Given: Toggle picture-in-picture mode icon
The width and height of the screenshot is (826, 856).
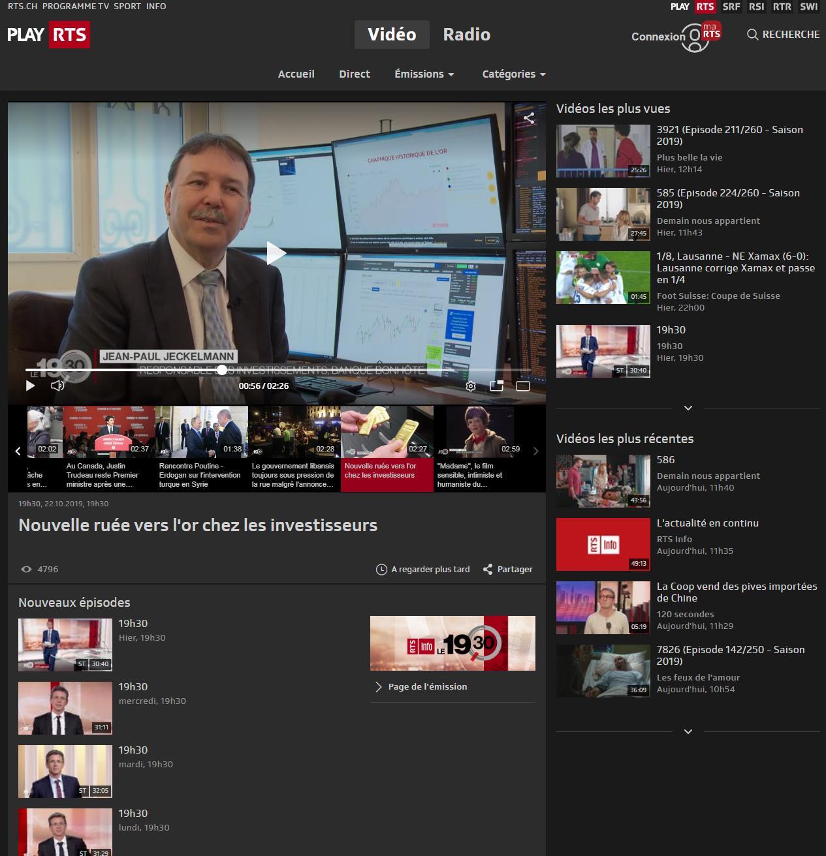Looking at the screenshot, I should coord(496,386).
